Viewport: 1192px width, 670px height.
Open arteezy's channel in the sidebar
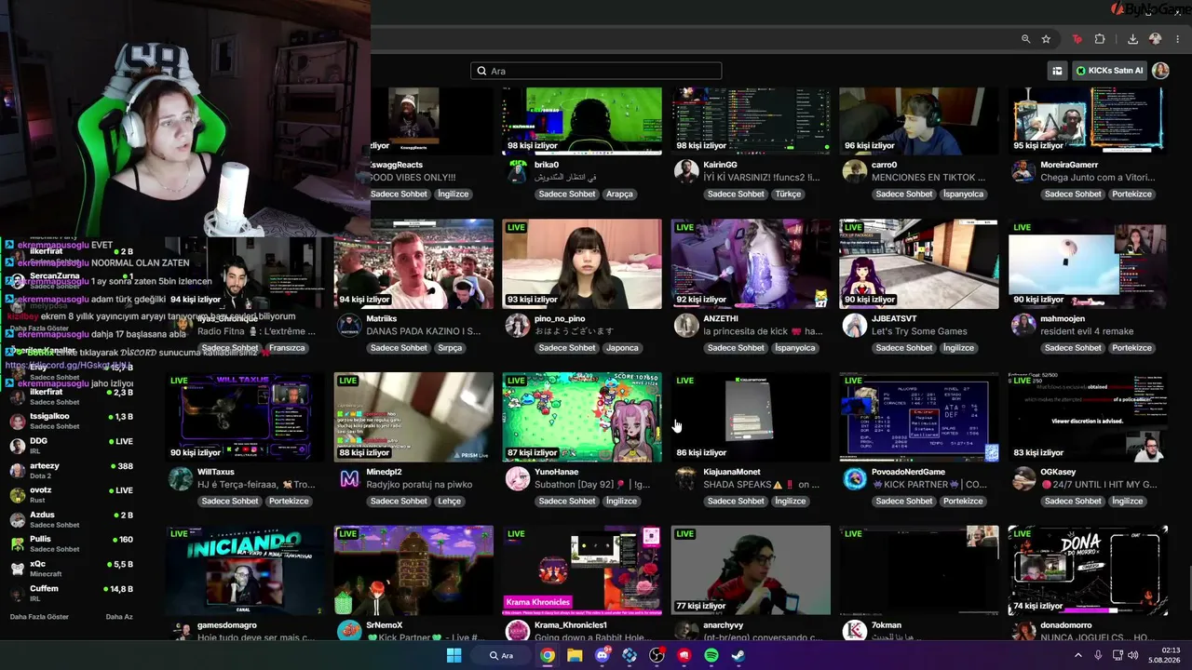pyautogui.click(x=72, y=470)
